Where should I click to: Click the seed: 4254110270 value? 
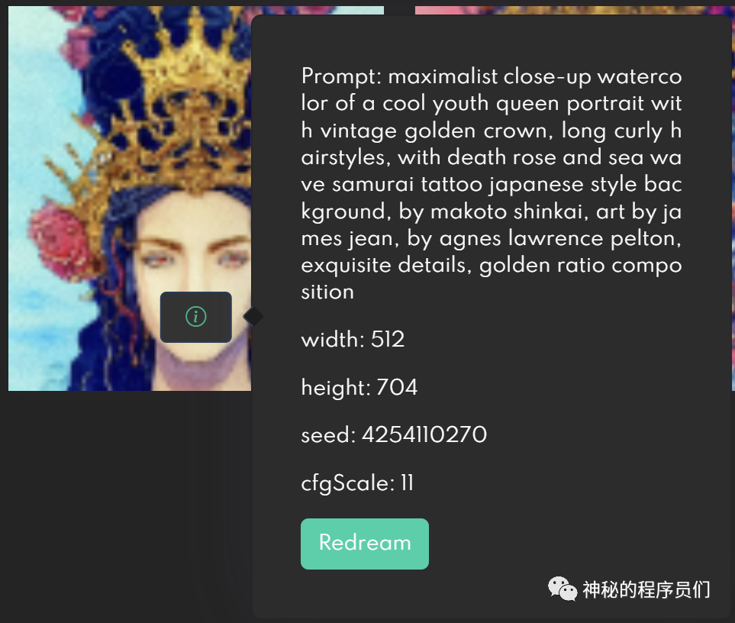tap(394, 434)
